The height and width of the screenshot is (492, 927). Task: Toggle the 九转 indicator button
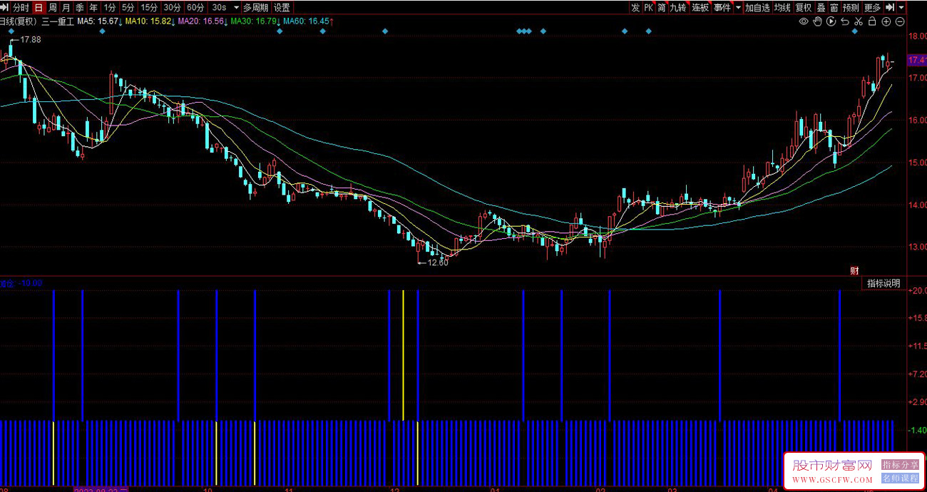pos(678,7)
